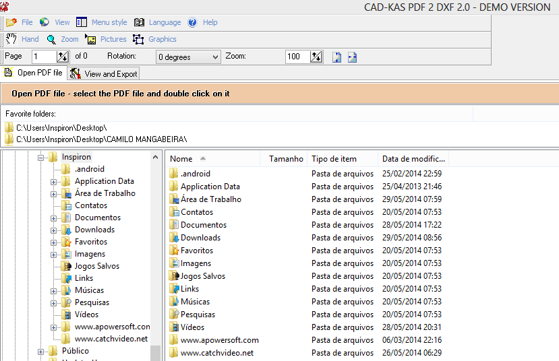Viewport: 559px width, 361px height.
Task: Click the fit page width icon
Action: 352,57
